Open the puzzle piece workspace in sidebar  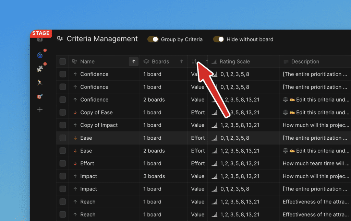click(40, 69)
